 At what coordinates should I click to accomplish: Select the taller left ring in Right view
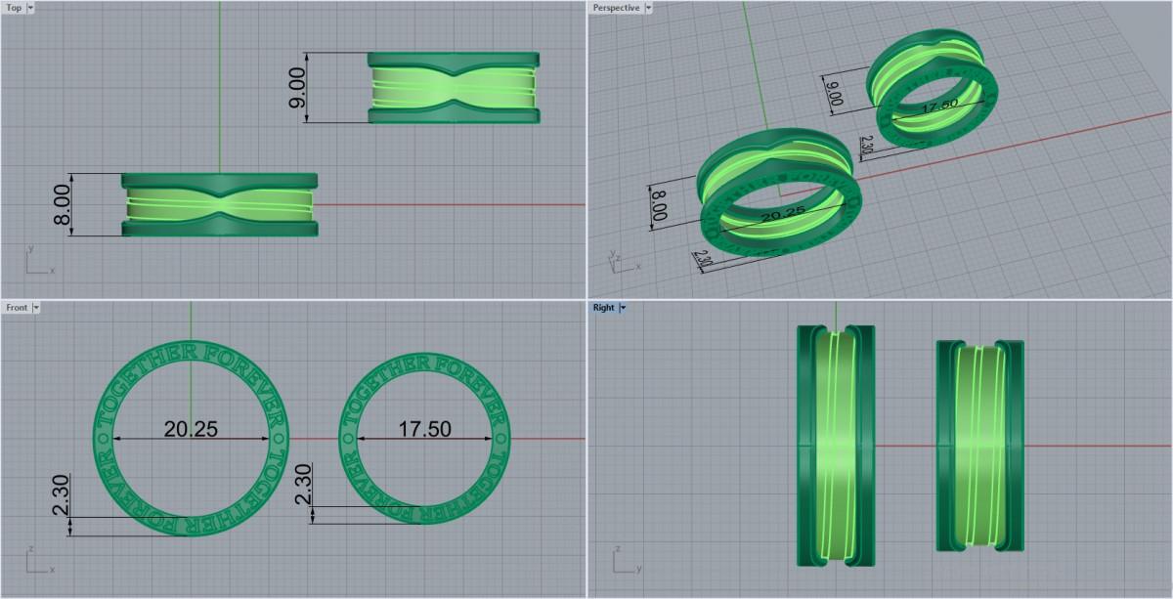coord(836,446)
